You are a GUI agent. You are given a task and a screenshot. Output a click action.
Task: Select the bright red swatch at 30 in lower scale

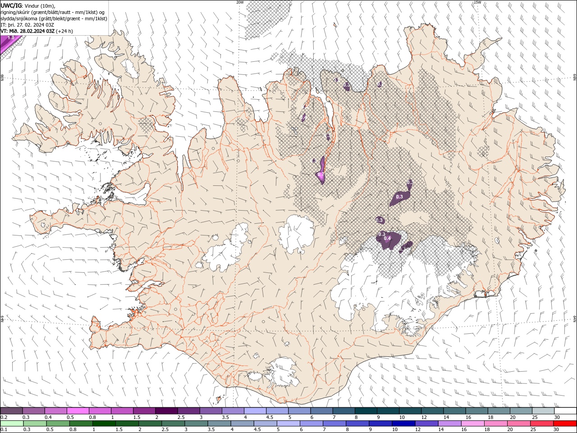(x=565, y=424)
